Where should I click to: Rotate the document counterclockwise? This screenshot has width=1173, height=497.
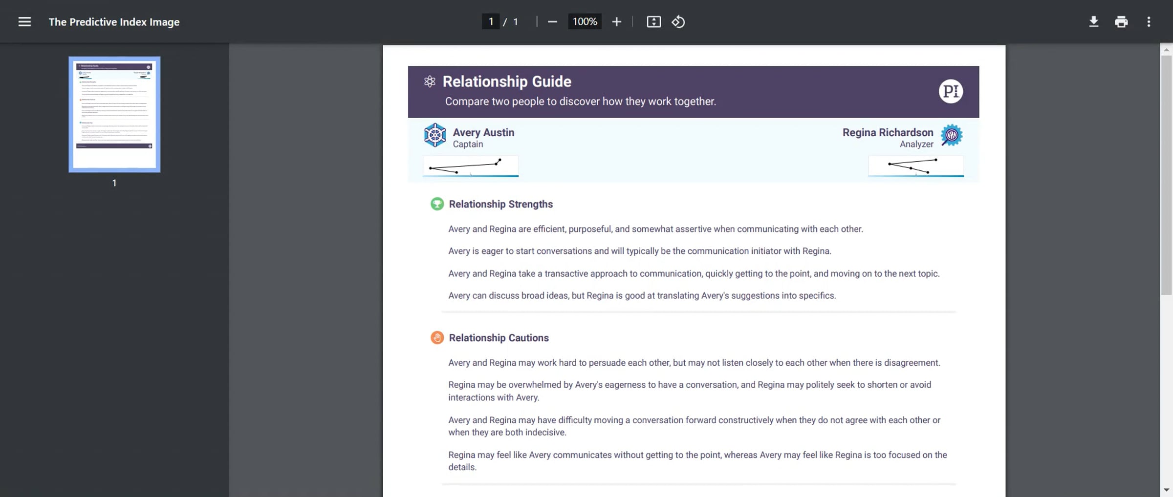click(x=678, y=21)
